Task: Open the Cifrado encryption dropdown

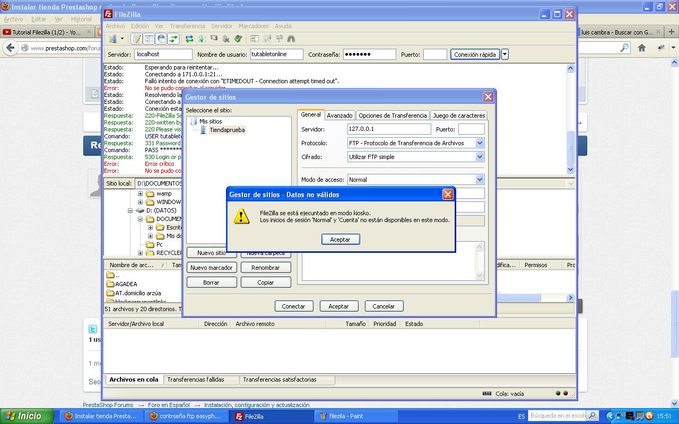Action: tap(480, 157)
